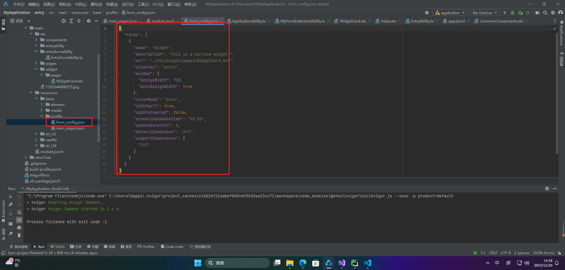Open the 文件(F) menu
565x270 pixels.
pos(19,4)
